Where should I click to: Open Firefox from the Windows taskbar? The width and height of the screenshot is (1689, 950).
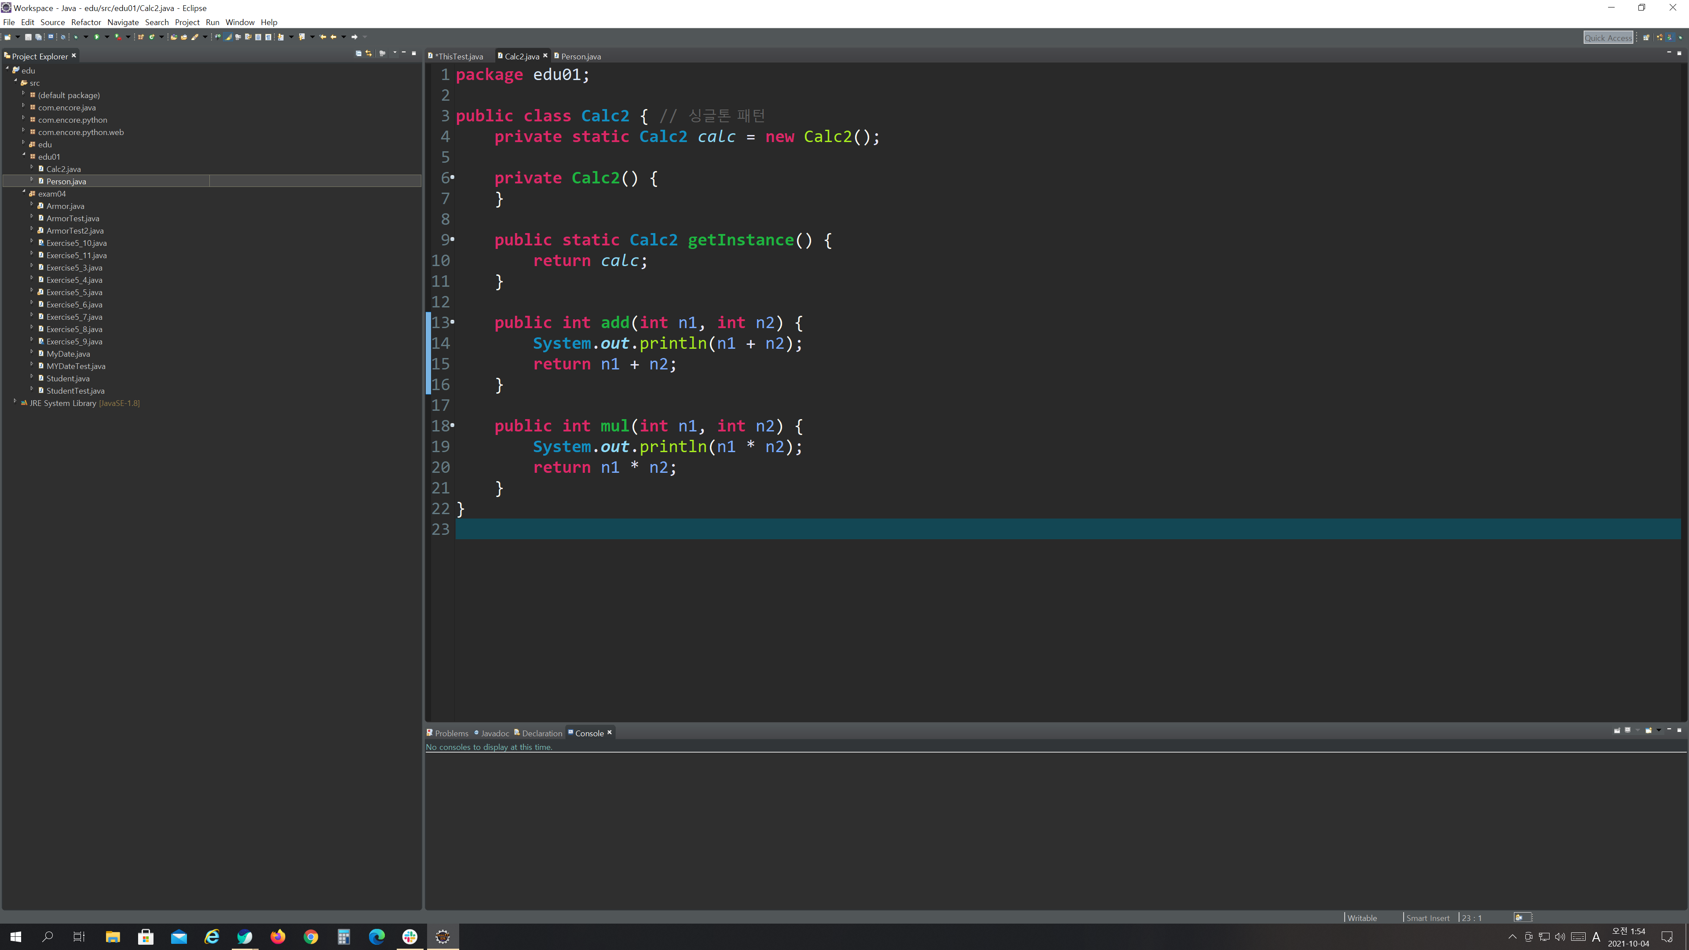278,936
